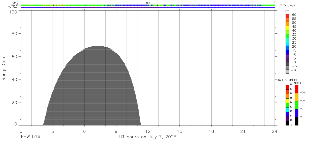The width and height of the screenshot is (309, 142).
Task: Click the black bottom swatch of TX FRQ colorbar
Action: pos(287,123)
